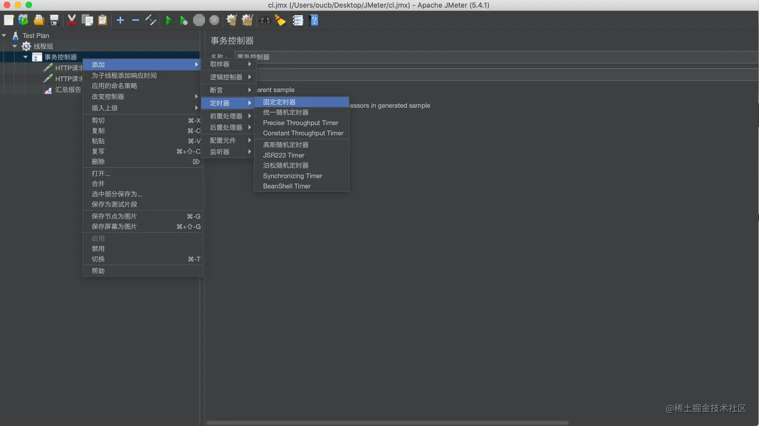Click 切换 in context menu
759x426 pixels.
coord(143,259)
